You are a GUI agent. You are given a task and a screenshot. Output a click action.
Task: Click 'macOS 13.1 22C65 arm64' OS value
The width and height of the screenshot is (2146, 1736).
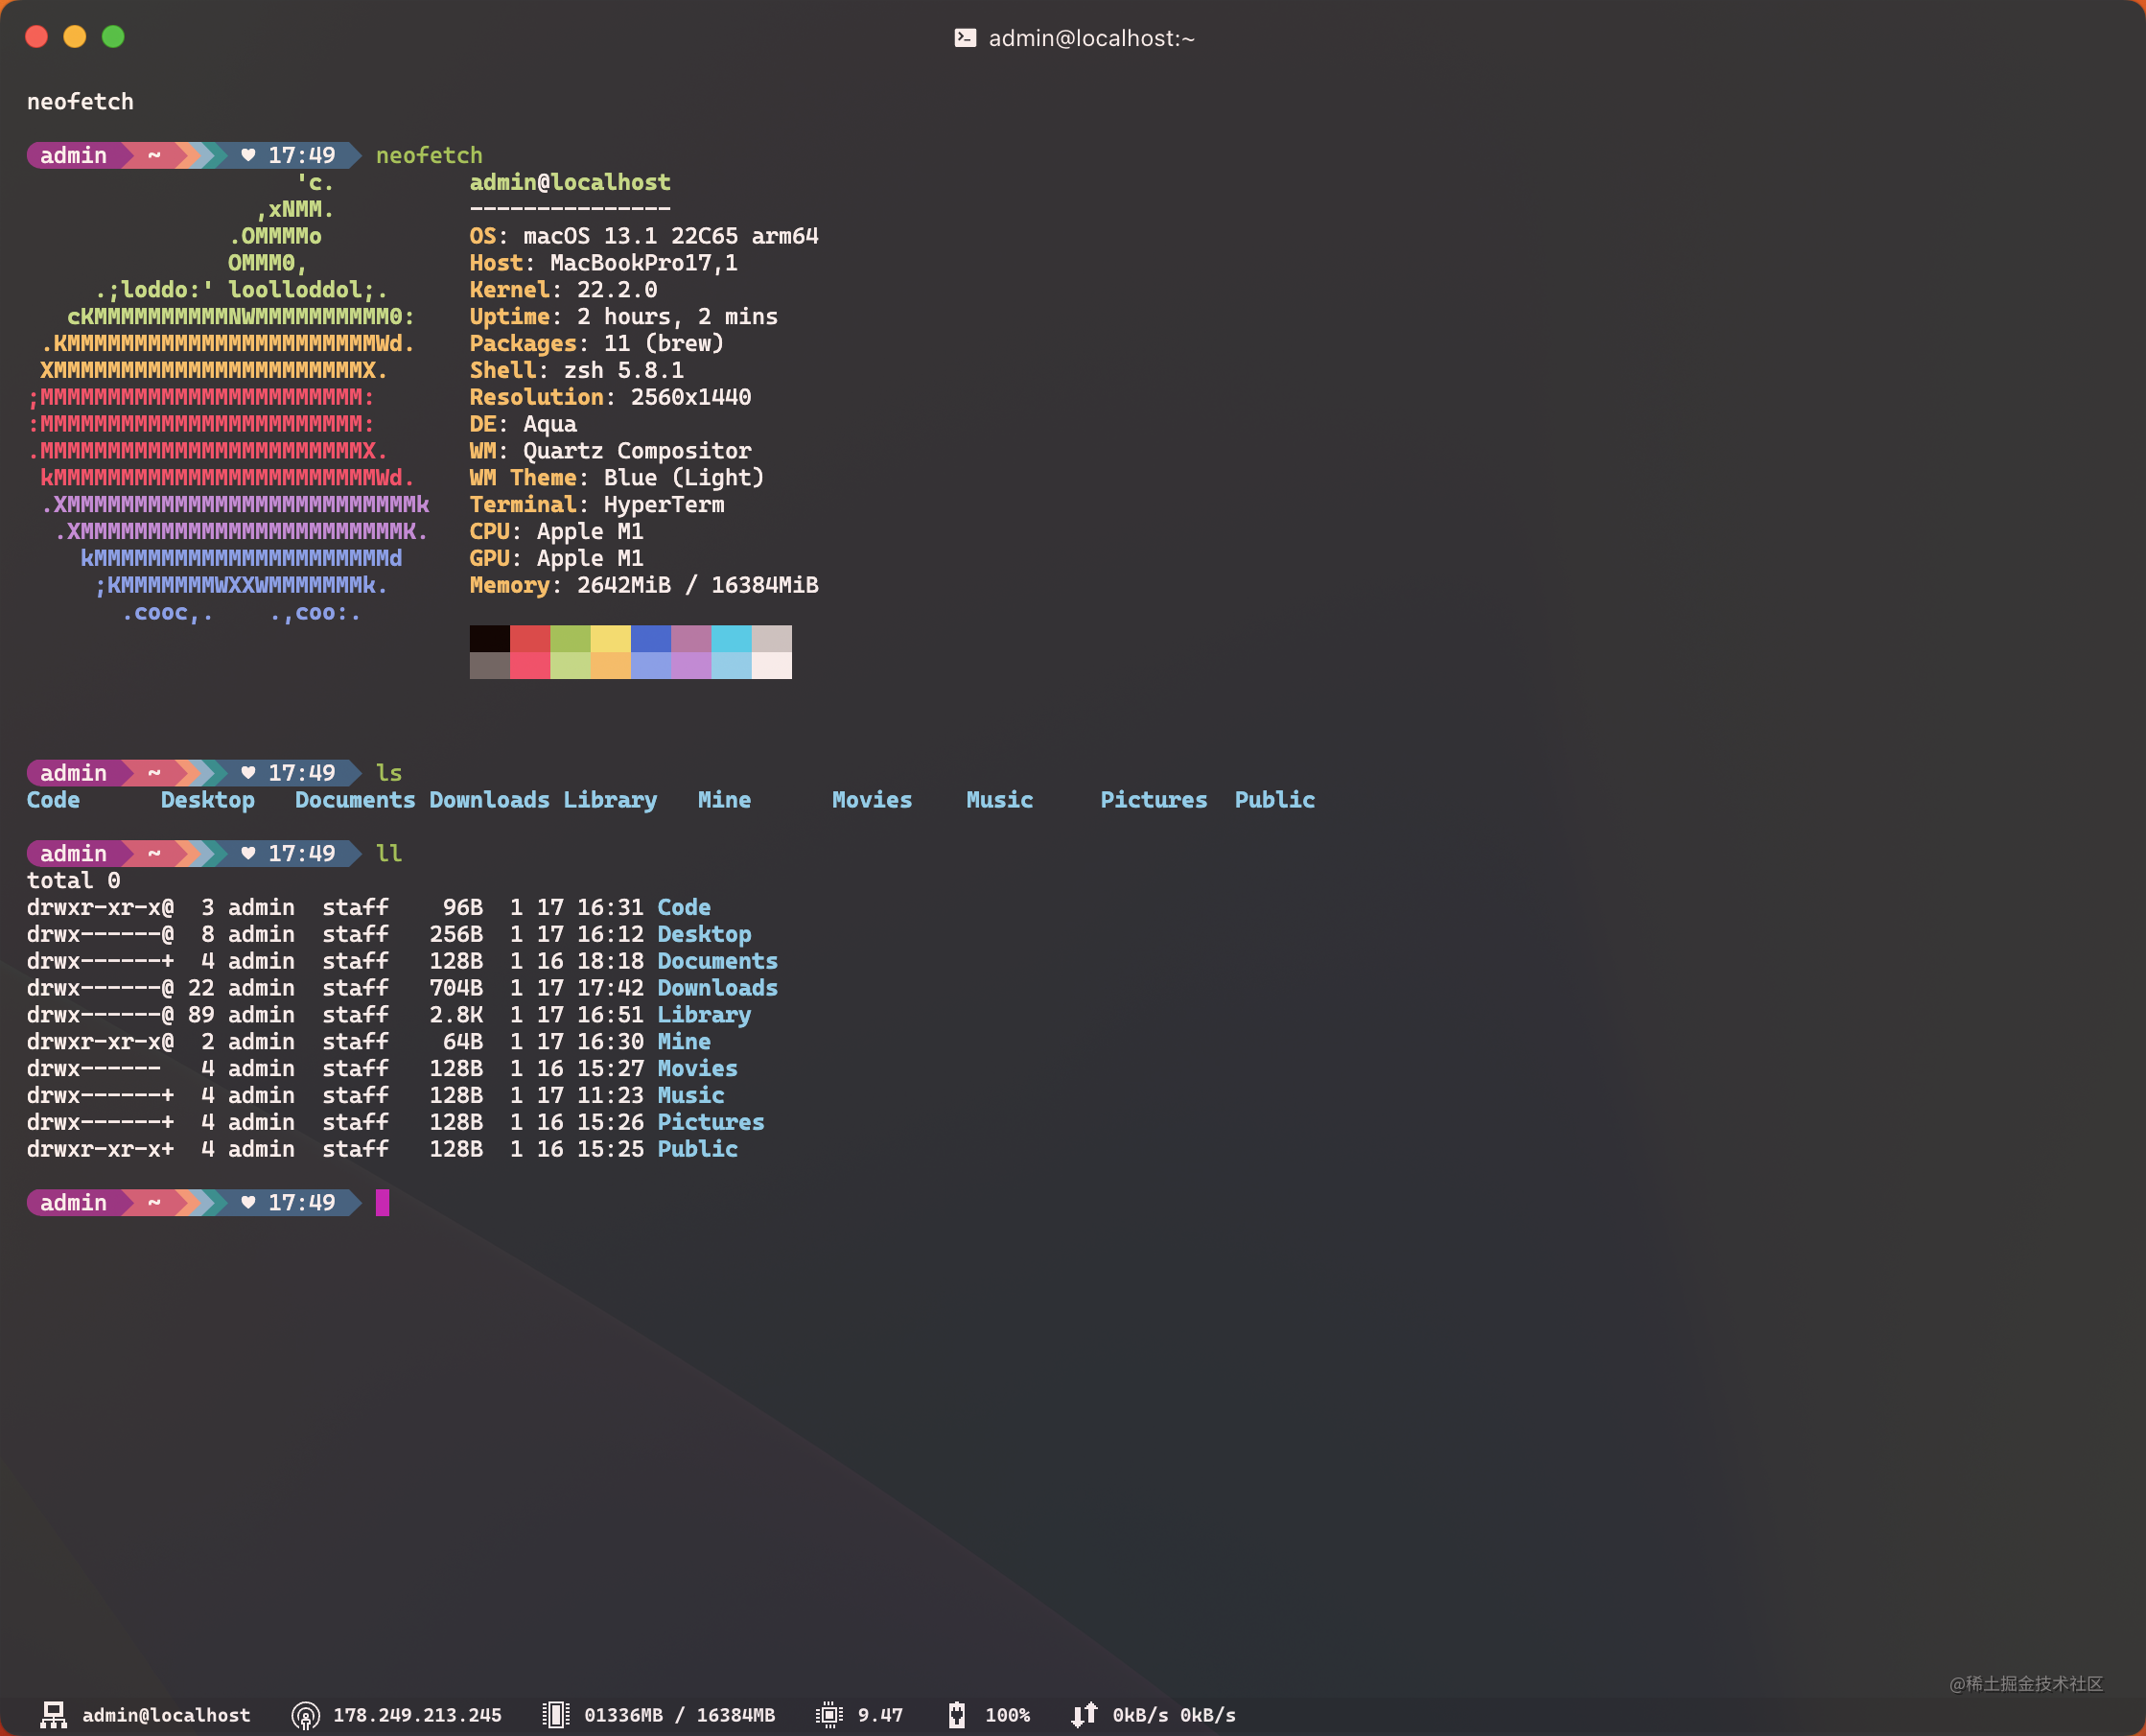(671, 236)
